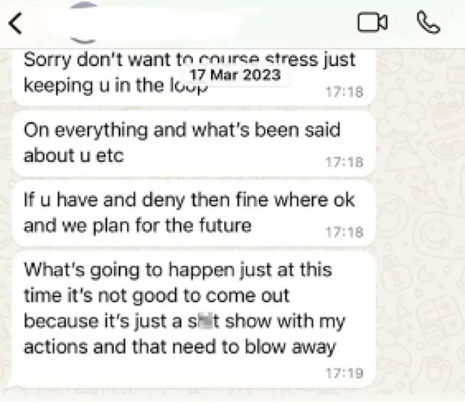
Task: Click the text "about u etc"
Action: [x=73, y=155]
